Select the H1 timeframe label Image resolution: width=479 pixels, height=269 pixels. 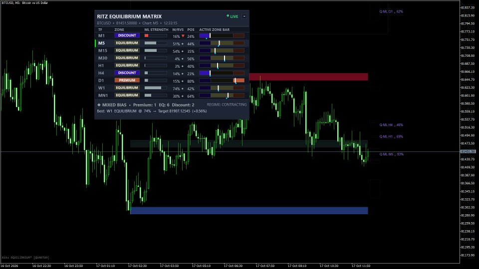pos(101,66)
